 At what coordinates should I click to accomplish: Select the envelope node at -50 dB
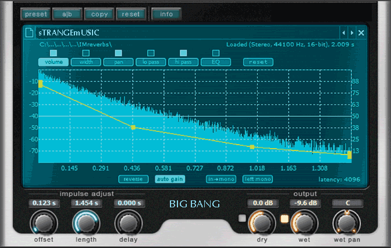[x=133, y=128]
